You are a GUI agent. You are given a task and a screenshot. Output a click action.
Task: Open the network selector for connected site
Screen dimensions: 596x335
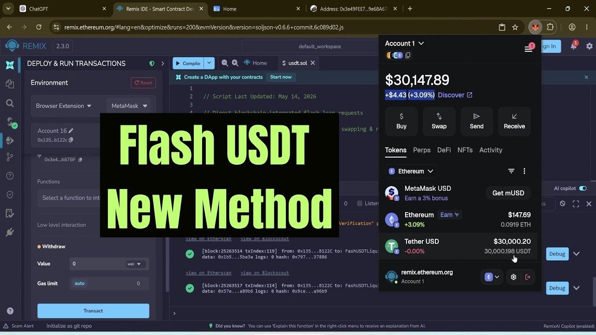[x=492, y=277]
